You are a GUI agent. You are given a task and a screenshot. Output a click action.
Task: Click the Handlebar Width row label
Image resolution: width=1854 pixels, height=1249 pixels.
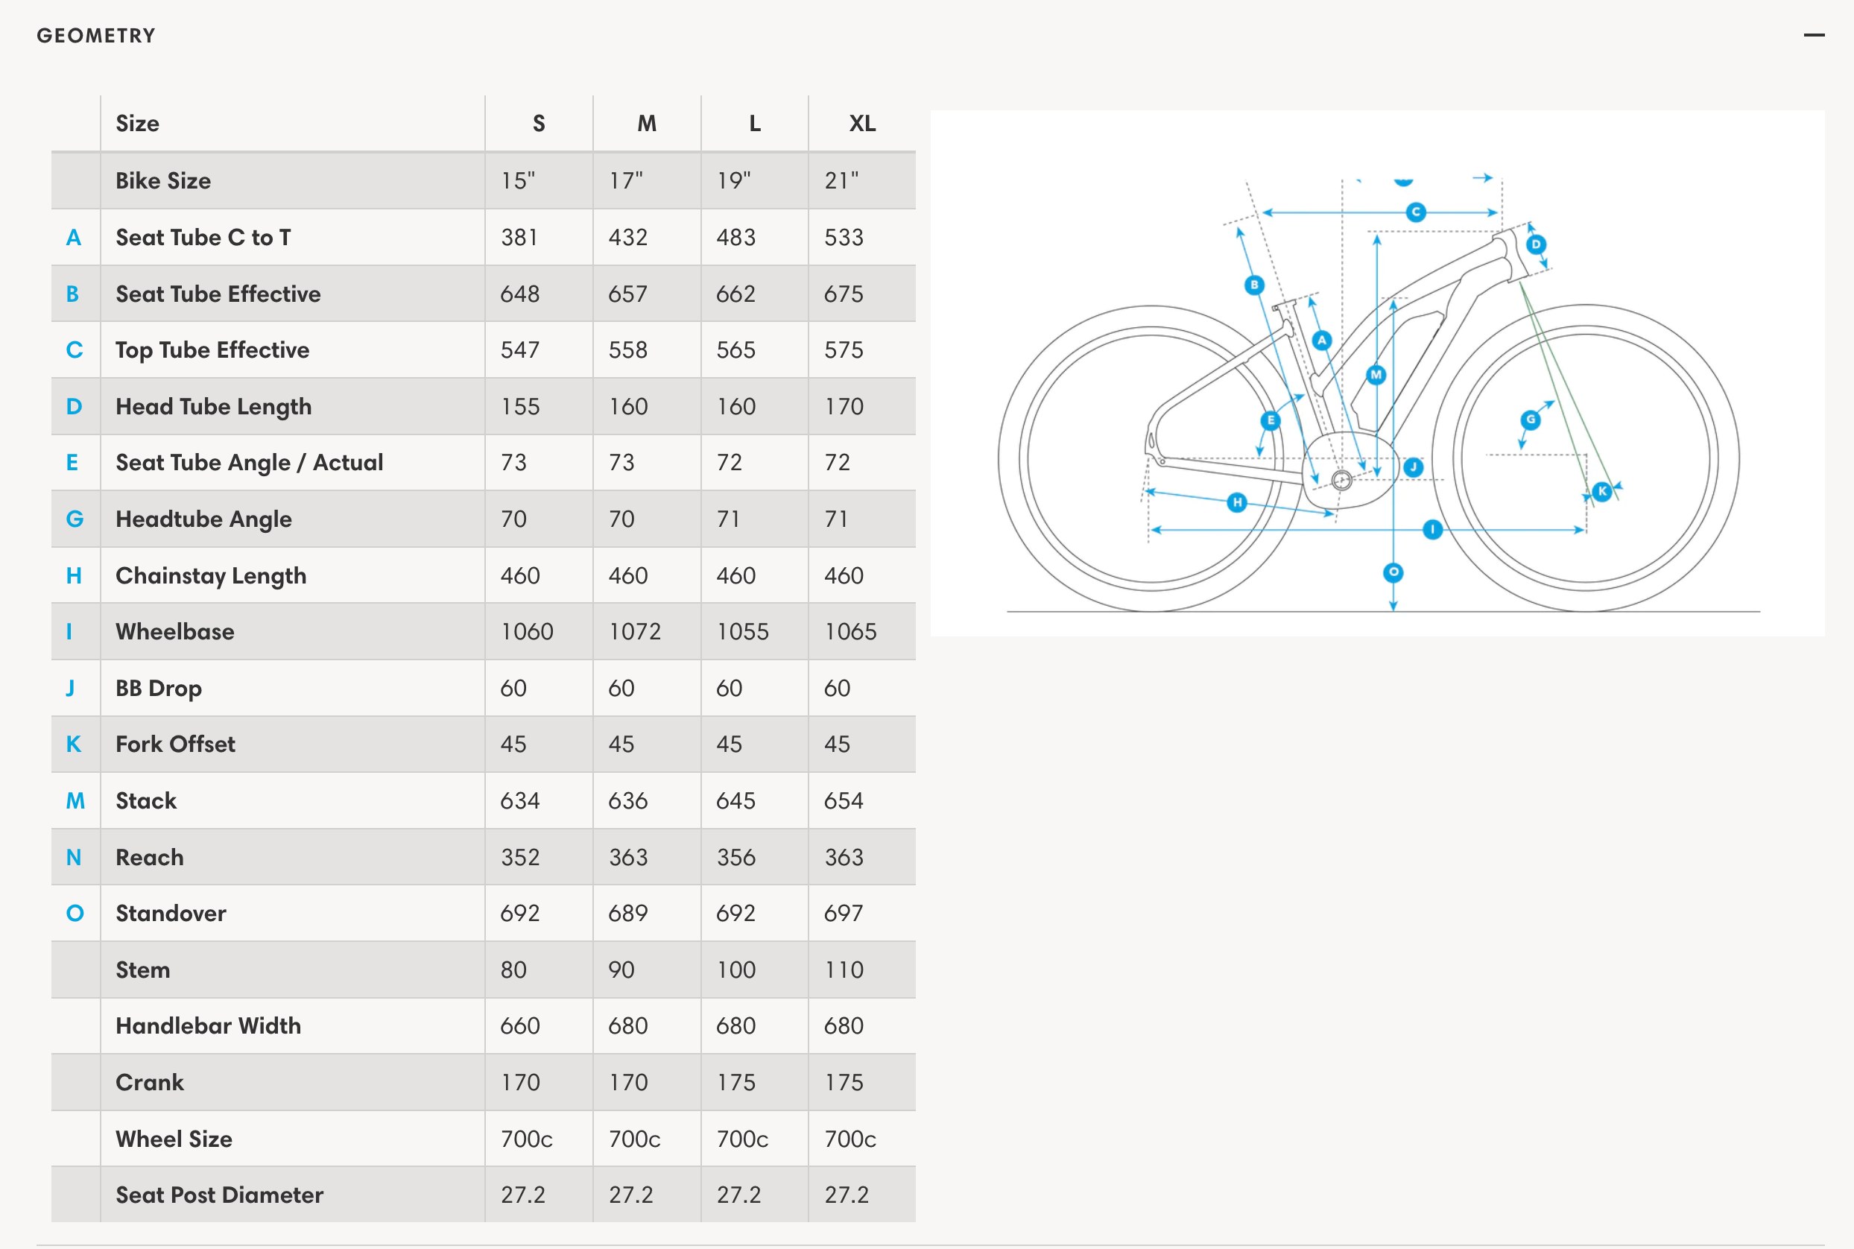(x=208, y=1026)
